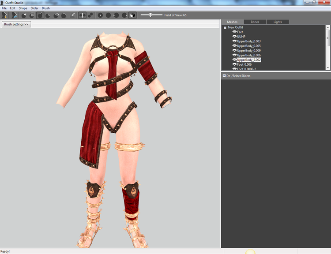Choose the Weight Paint brush icon

pyautogui.click(x=72, y=15)
